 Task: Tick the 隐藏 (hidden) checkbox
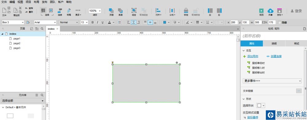[x=279, y=22]
